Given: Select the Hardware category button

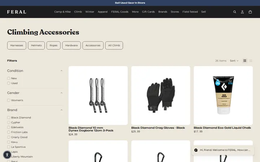Looking at the screenshot, I should click(x=71, y=45).
